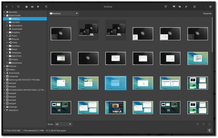Click the status text '72 files (39.8 MB)'
218x138 pixels.
12,131
